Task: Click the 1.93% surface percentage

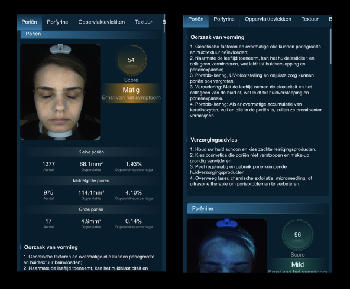Action: [134, 164]
